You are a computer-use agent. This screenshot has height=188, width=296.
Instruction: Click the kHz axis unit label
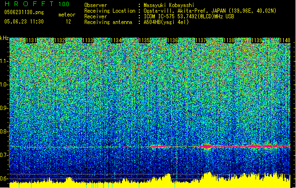[4, 38]
